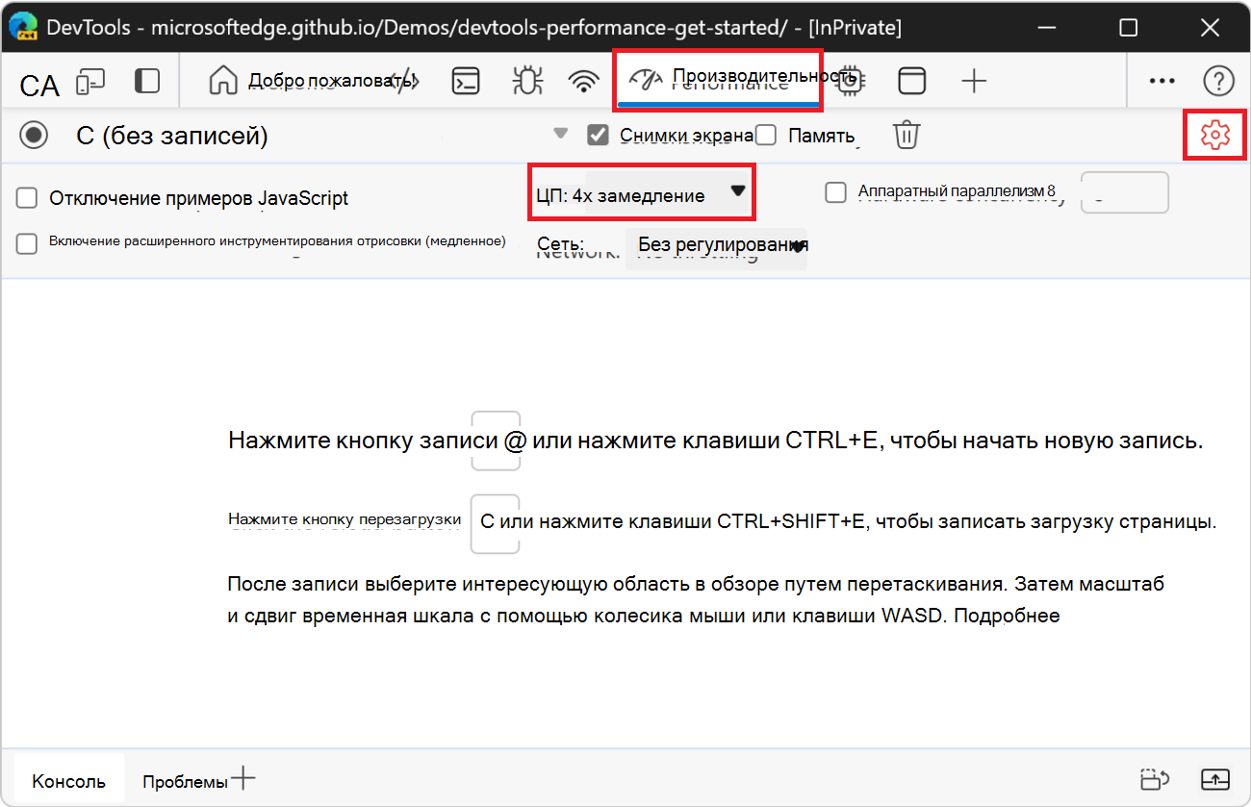
Task: Switch to the Производительность tab
Action: click(718, 81)
